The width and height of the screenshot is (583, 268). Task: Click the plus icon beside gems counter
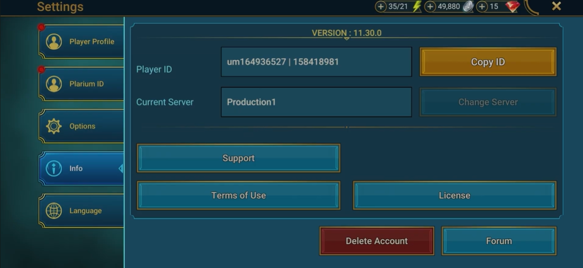point(482,7)
